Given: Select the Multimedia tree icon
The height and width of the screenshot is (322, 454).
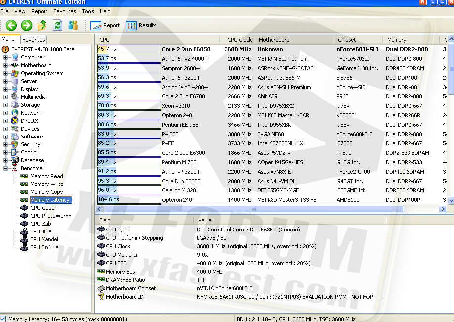Looking at the screenshot, I should (x=15, y=97).
